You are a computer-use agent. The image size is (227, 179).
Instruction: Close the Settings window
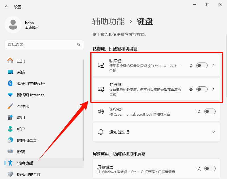[x=221, y=5]
